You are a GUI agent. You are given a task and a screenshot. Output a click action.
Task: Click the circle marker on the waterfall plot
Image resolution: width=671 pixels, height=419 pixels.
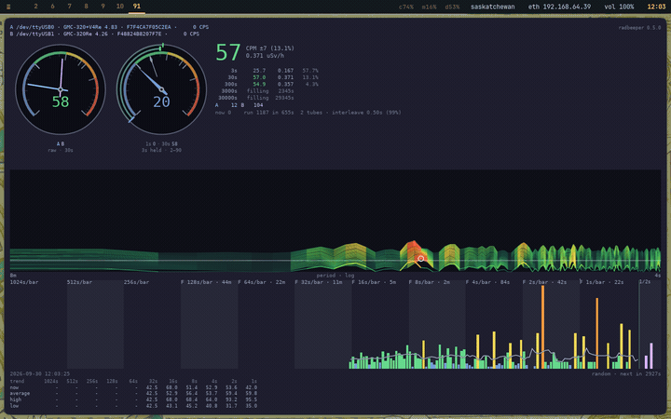coord(420,259)
